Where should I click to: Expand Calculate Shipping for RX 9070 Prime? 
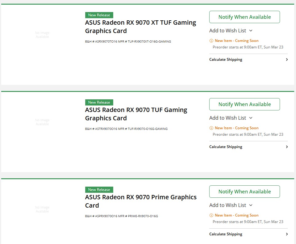248,234
